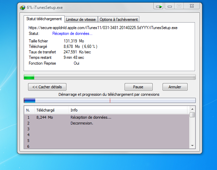Viewport: 217px width, 170px height.
Task: Open the Limiteur de vitesse tab
Action: [81, 19]
